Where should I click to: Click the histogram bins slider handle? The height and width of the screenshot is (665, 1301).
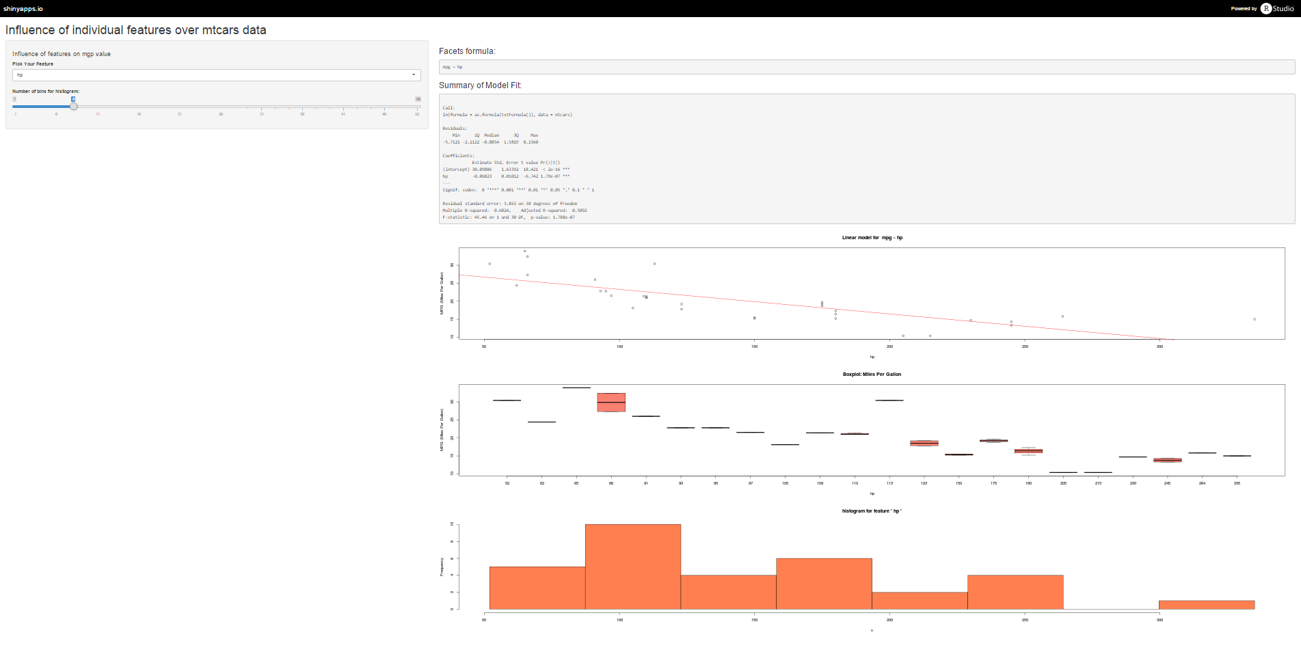[73, 106]
